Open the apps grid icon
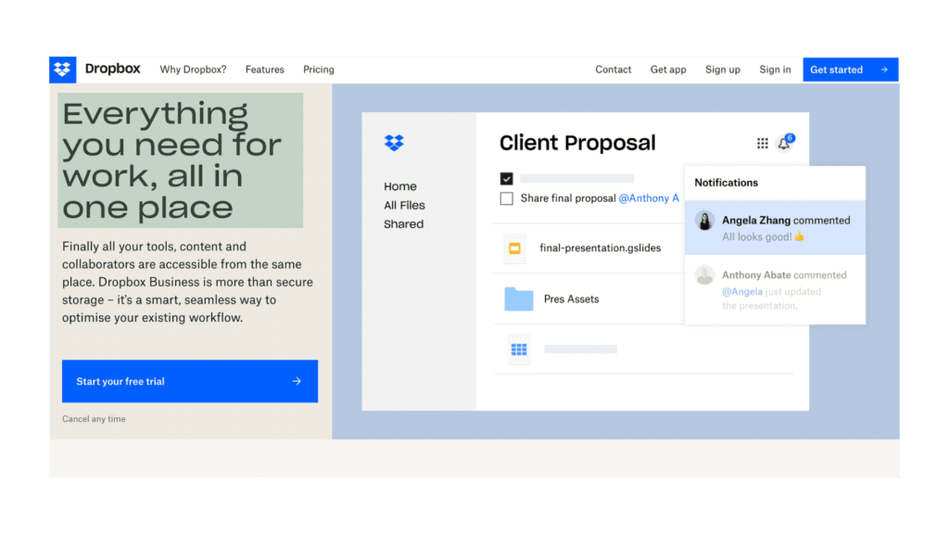The width and height of the screenshot is (949, 534). click(763, 144)
